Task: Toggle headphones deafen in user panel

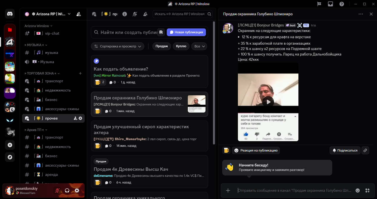Action: [67, 190]
